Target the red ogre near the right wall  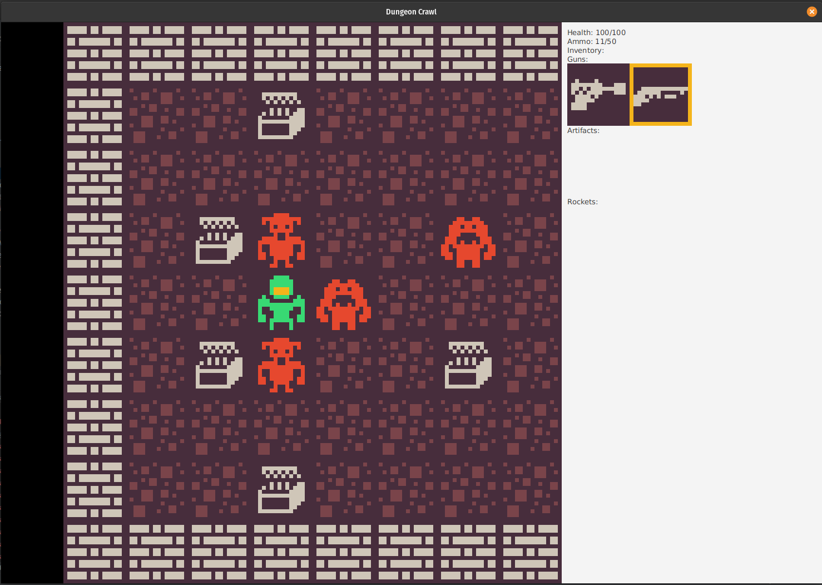pyautogui.click(x=468, y=242)
